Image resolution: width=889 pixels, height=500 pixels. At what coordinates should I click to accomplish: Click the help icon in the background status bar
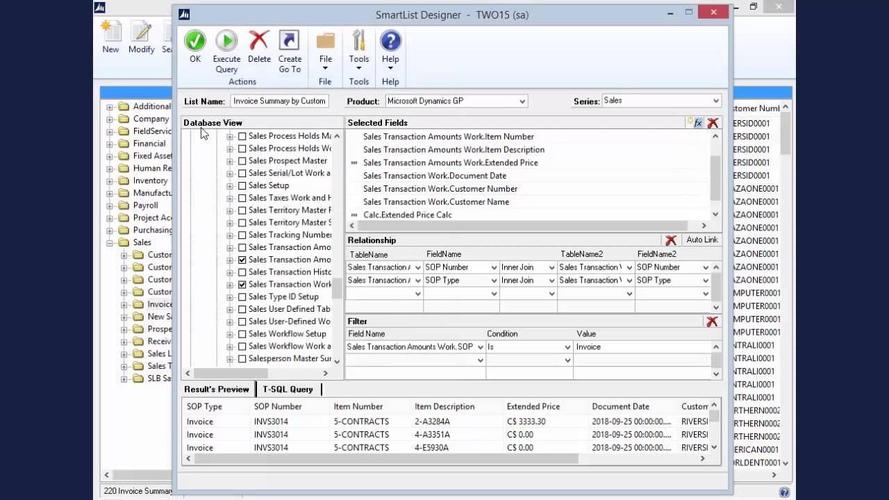click(784, 492)
